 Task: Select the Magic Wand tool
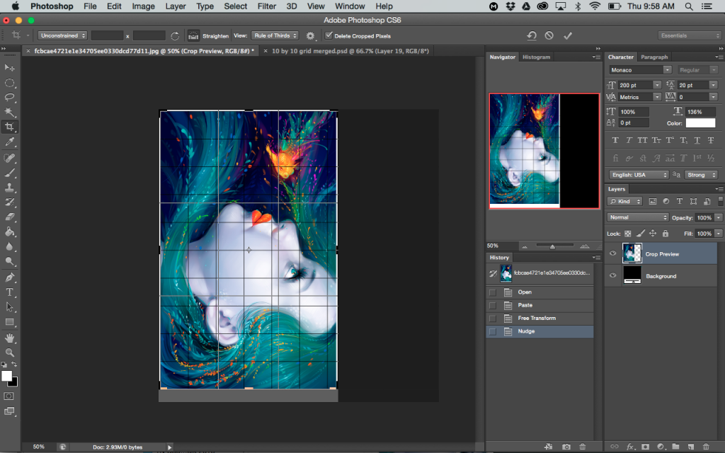9,112
